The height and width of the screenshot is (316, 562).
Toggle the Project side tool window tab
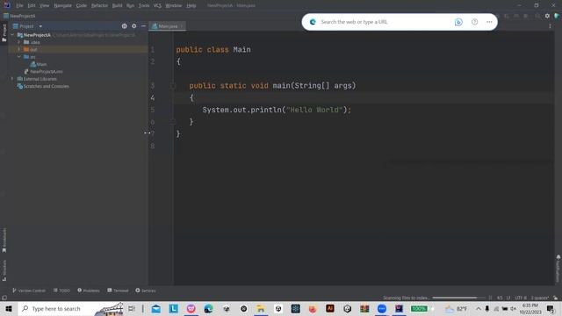(4, 33)
